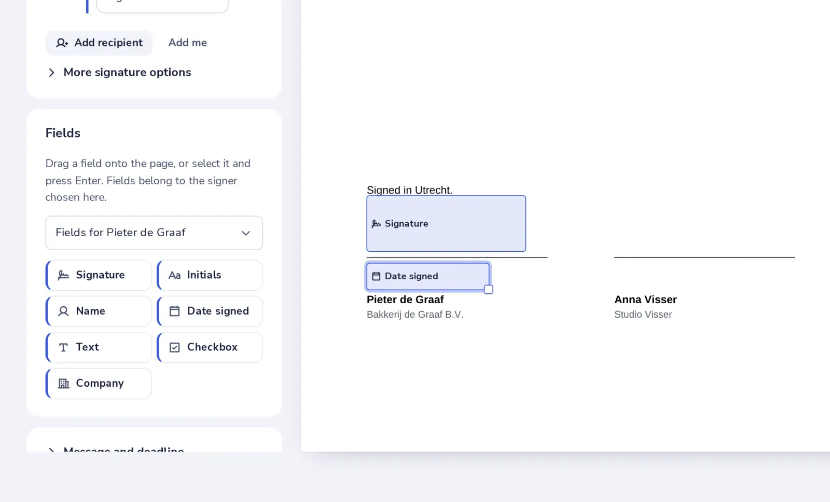
Task: Click the Signature box placed on the document
Action: point(446,224)
